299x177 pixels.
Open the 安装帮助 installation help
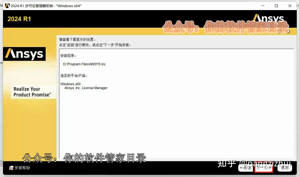(x=22, y=168)
